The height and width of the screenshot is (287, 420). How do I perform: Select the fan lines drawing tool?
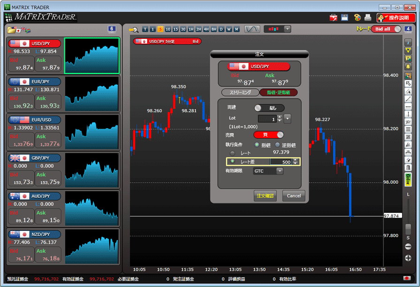(408, 145)
